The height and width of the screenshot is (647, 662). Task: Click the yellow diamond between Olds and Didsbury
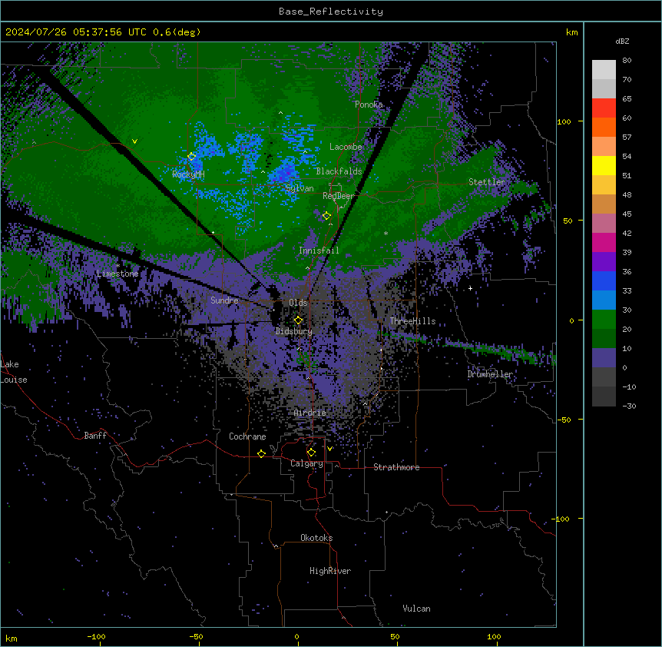click(298, 320)
